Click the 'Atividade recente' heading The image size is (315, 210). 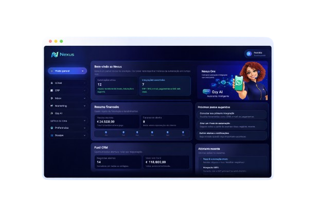tap(209, 149)
